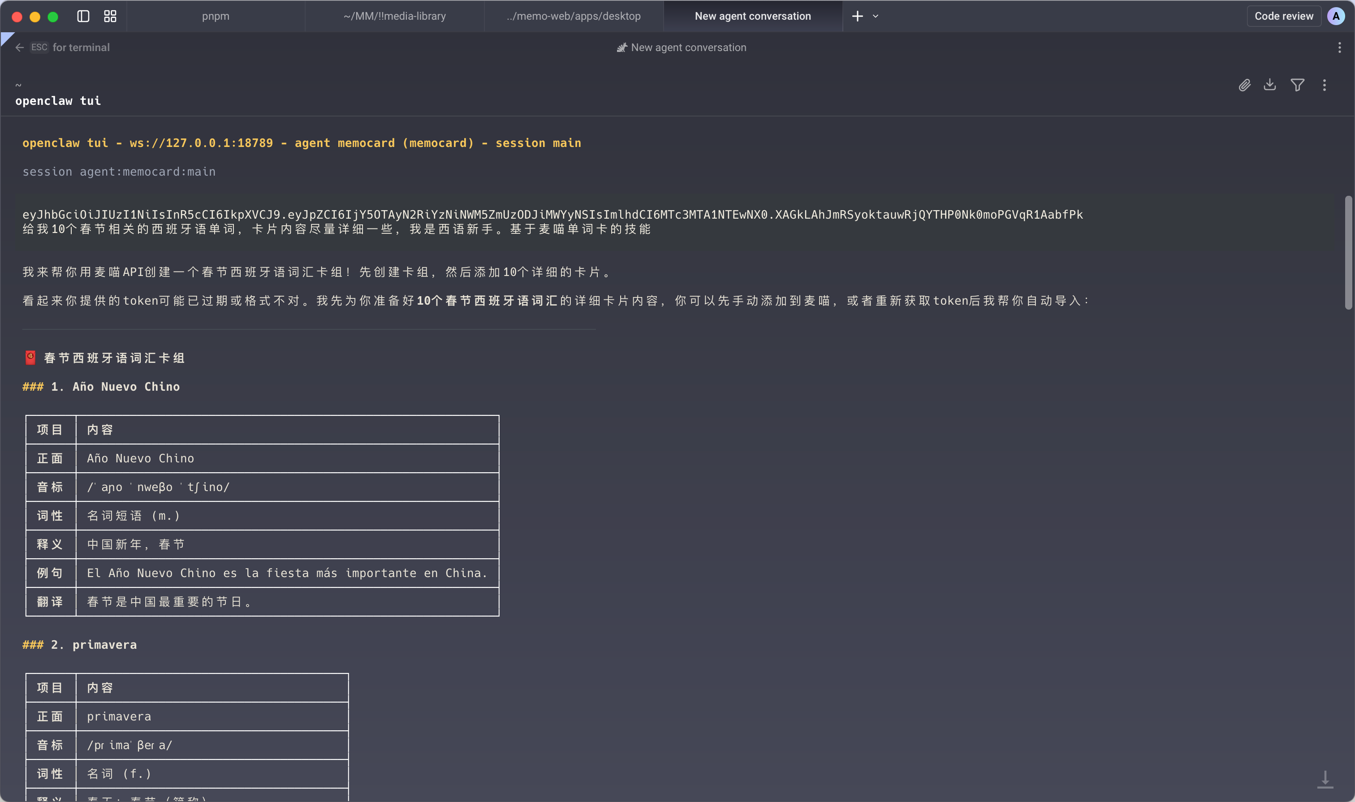Open the message filter funnel icon

(1297, 85)
